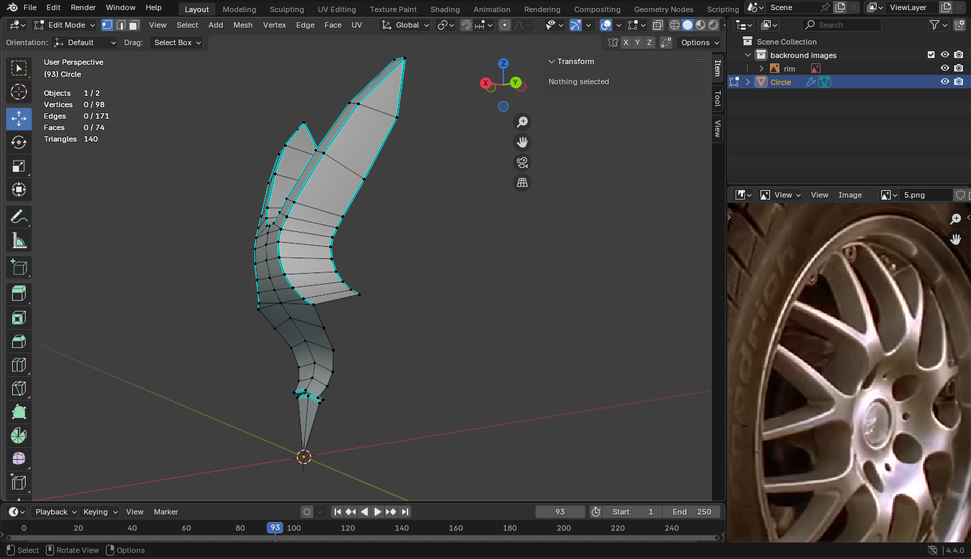This screenshot has height=559, width=971.
Task: Hide the Circle object in viewport
Action: [945, 82]
